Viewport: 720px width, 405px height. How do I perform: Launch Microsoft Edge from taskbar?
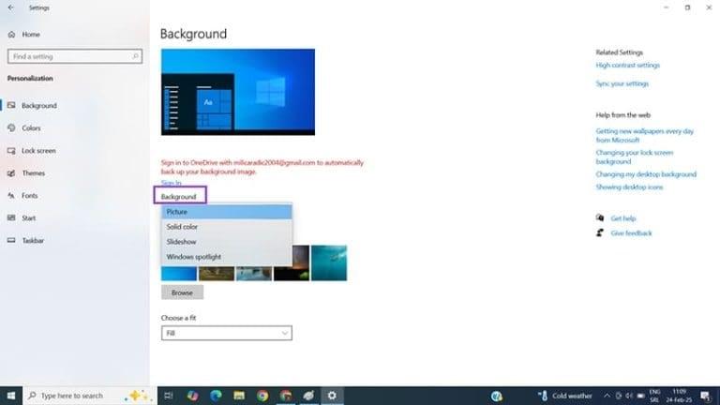pyautogui.click(x=216, y=396)
